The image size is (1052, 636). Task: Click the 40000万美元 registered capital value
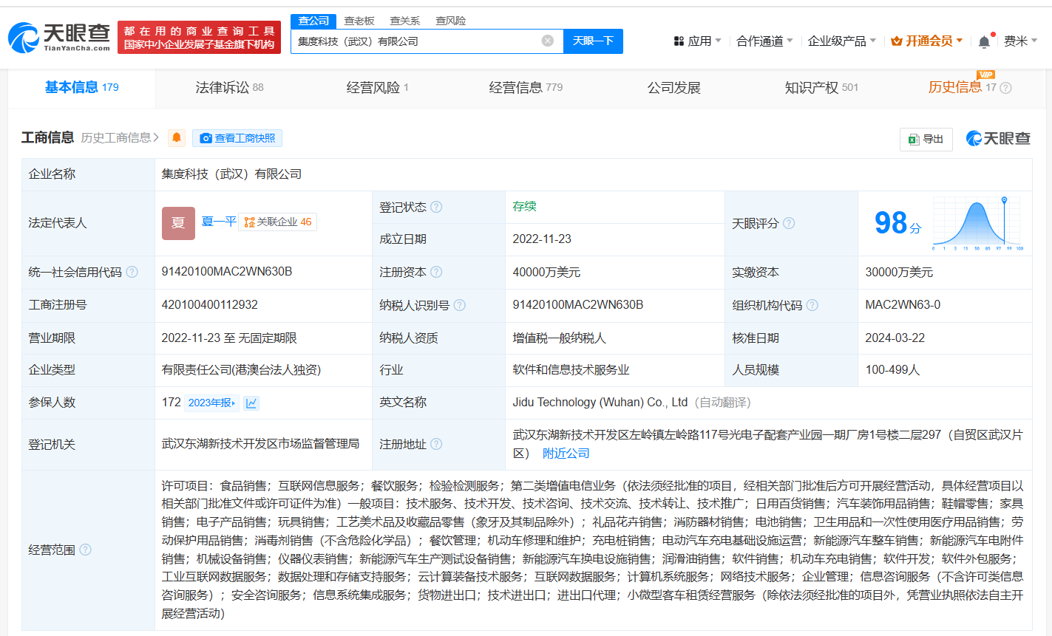click(546, 273)
